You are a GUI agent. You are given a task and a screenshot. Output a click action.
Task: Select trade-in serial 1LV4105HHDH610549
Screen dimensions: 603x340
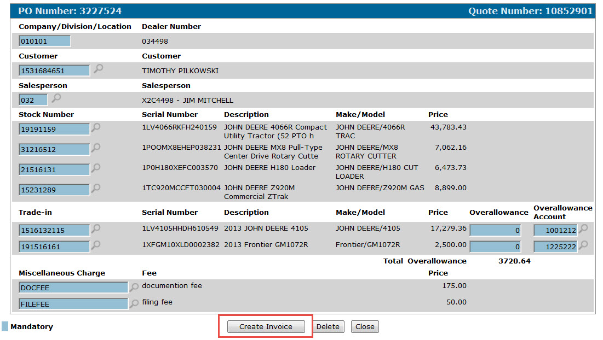pos(180,228)
